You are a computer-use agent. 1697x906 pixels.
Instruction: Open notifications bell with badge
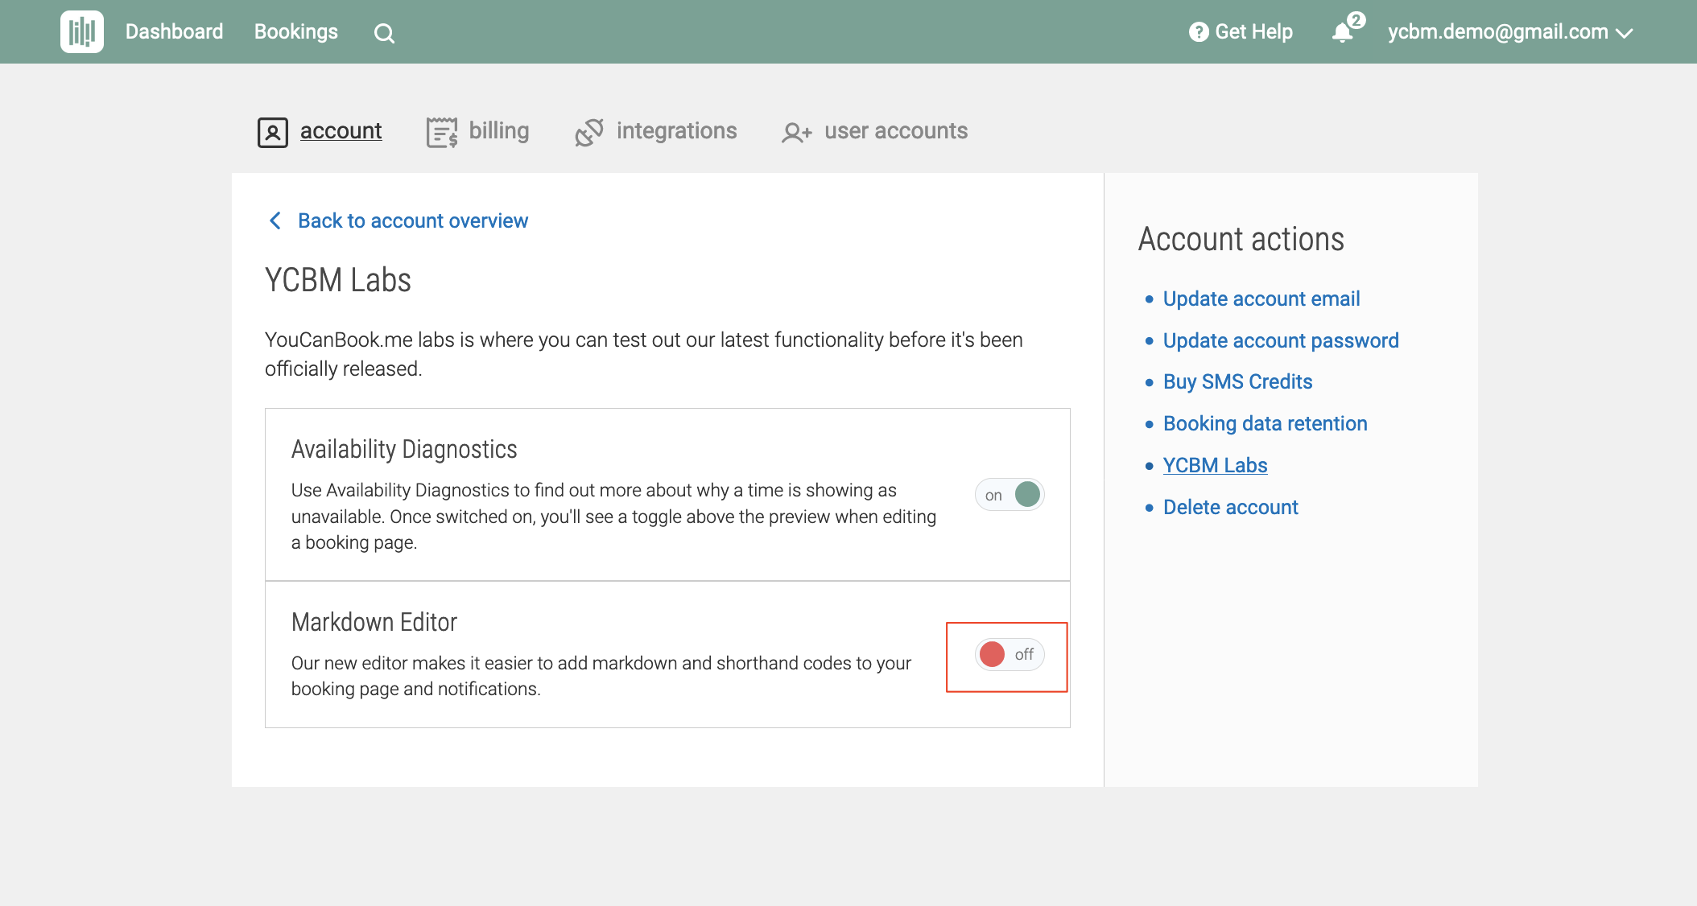click(1343, 32)
